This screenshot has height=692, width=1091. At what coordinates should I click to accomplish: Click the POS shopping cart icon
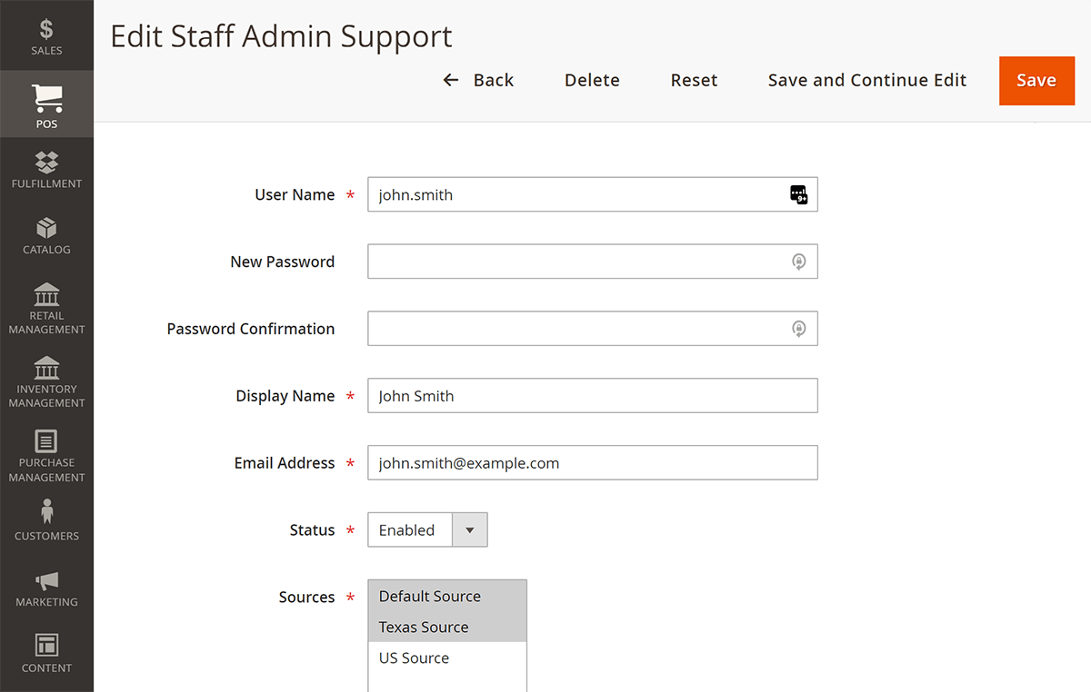click(46, 98)
